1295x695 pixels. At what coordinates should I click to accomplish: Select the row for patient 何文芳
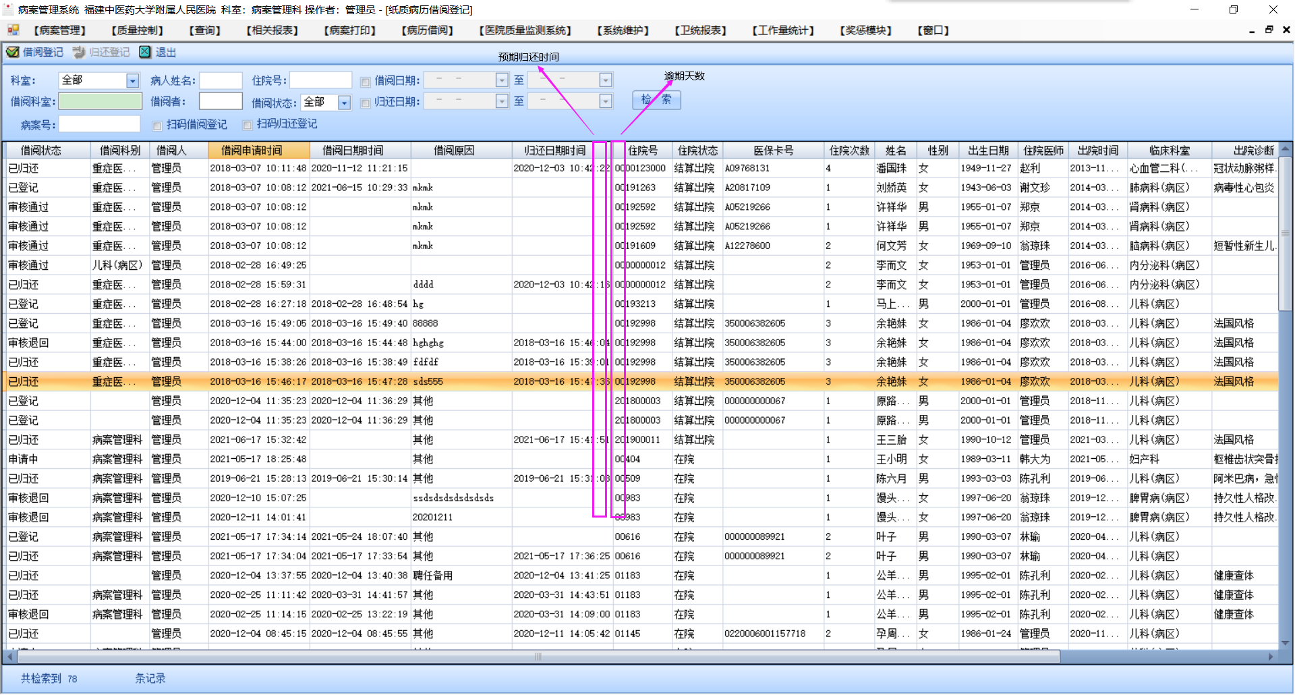click(x=641, y=246)
